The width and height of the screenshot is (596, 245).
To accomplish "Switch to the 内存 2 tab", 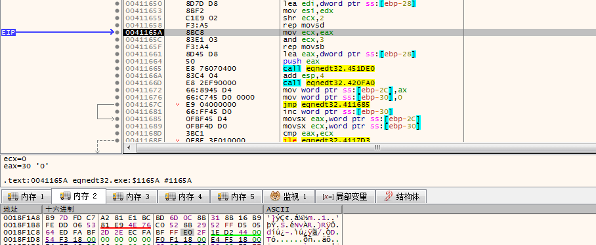I will click(x=78, y=196).
